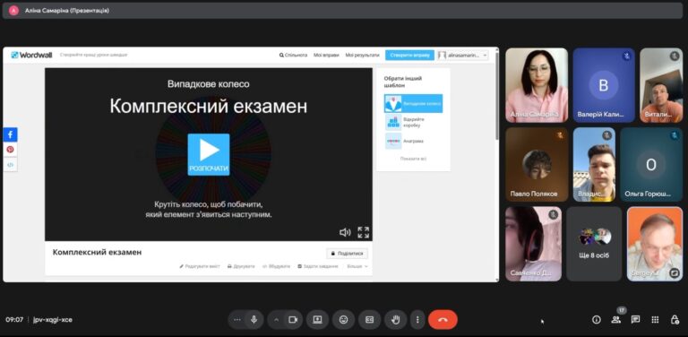Click Редагувати вміст link

tap(200, 266)
